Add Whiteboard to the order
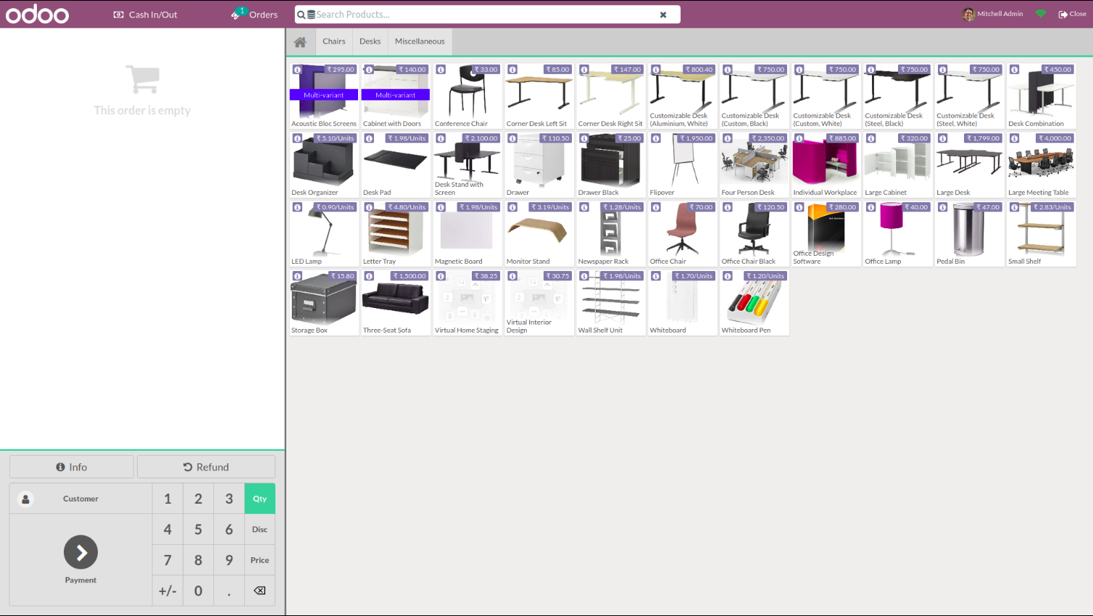 tap(682, 303)
